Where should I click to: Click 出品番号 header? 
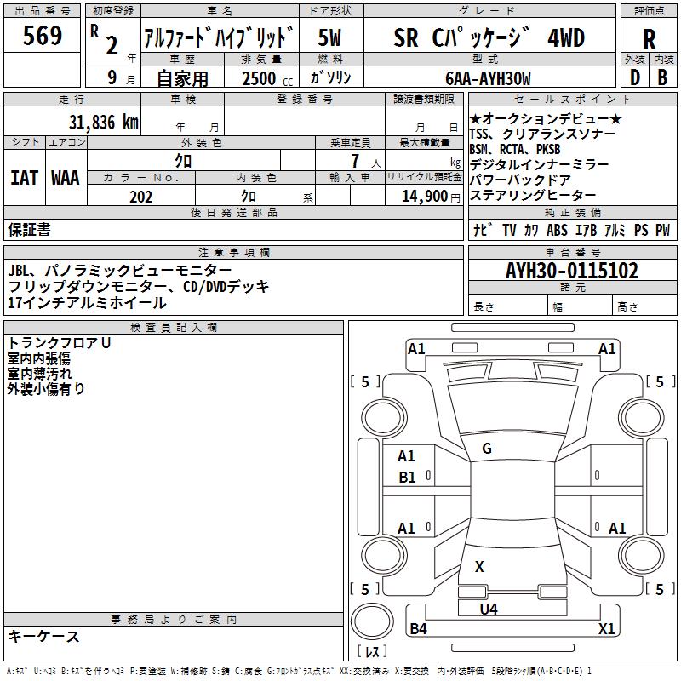(x=42, y=11)
